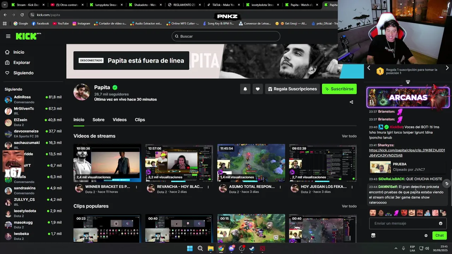Viewport: 452px width, 254px height.
Task: Open the HOY JUEGAN LOS FEKA stream thumbnail
Action: [323, 163]
